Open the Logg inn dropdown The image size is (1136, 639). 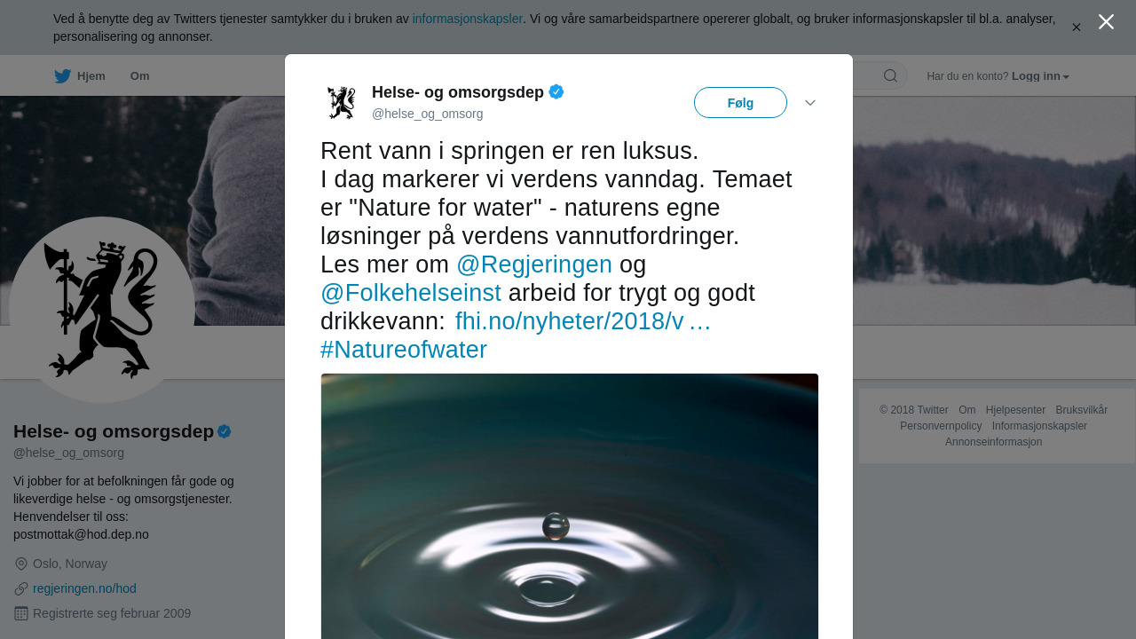pyautogui.click(x=1040, y=76)
